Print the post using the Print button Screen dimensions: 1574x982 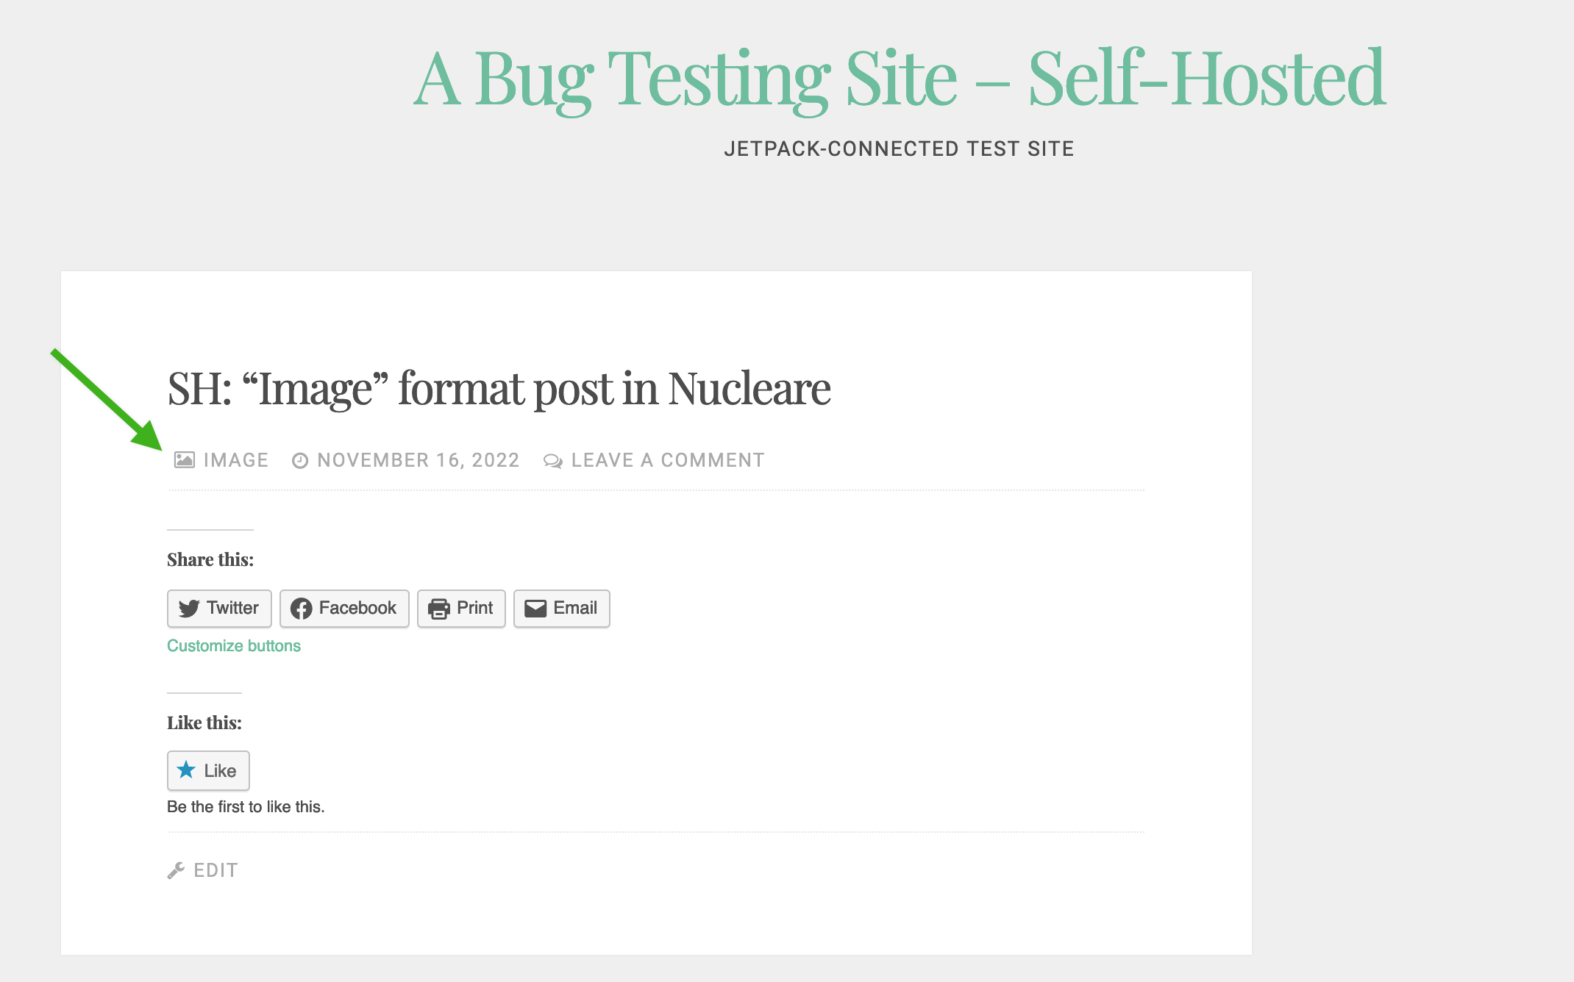(x=461, y=608)
